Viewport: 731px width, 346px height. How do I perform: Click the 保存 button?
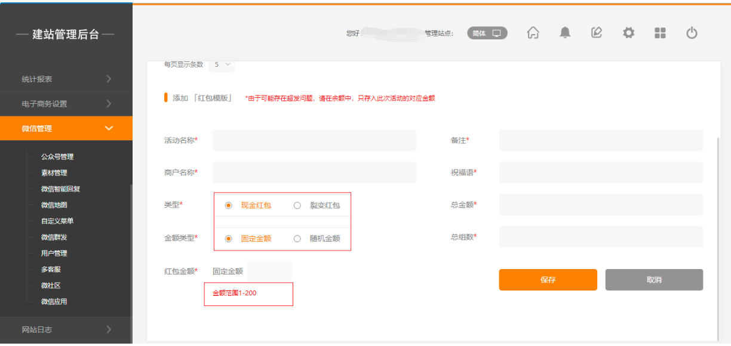548,280
